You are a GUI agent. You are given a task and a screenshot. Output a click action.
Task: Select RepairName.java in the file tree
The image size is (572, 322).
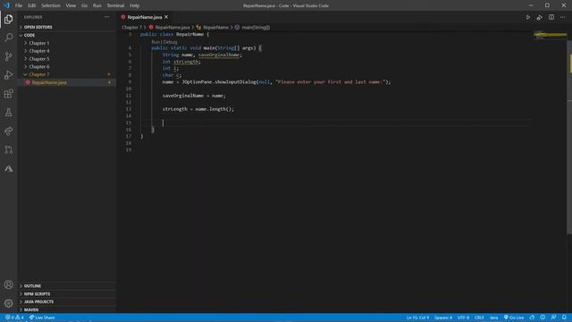pos(67,82)
